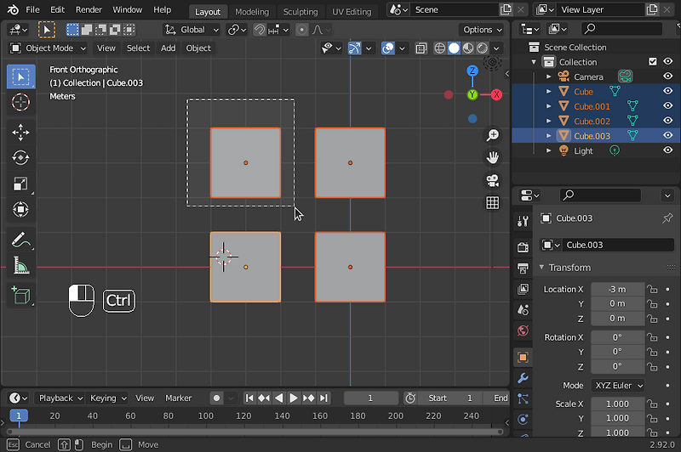Toggle show overlays button
Viewport: 681px width, 452px height.
coord(388,48)
